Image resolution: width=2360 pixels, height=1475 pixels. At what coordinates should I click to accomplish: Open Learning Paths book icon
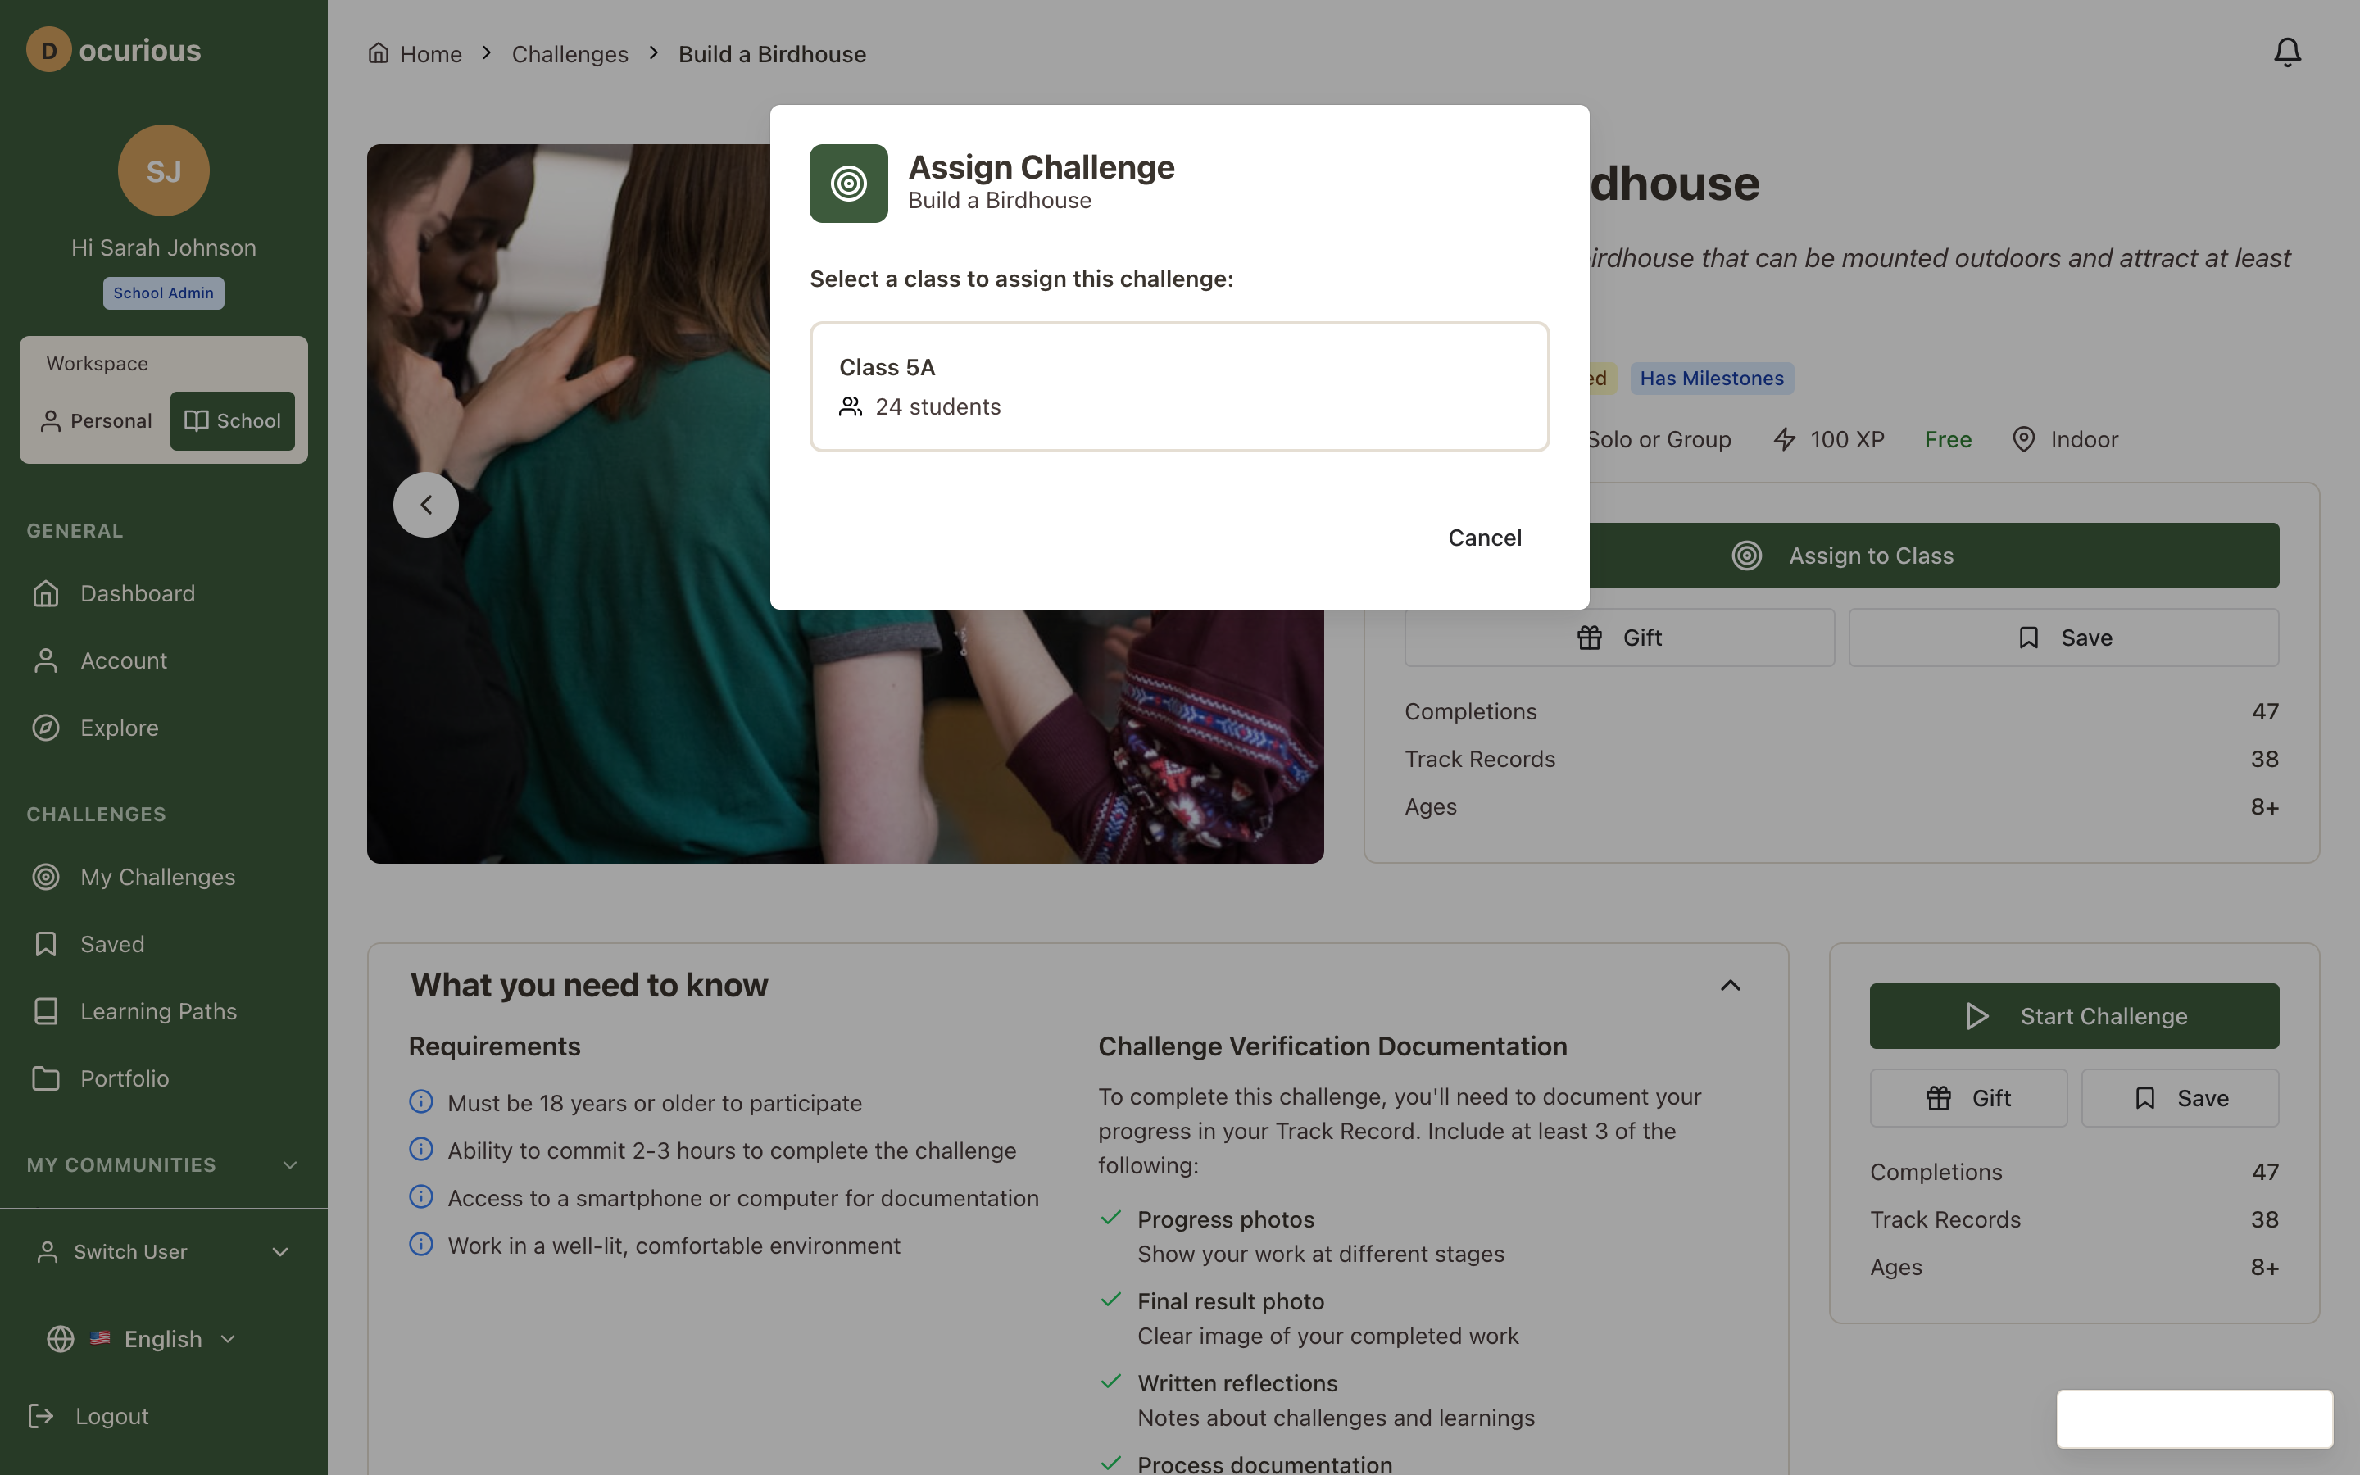click(x=46, y=1012)
